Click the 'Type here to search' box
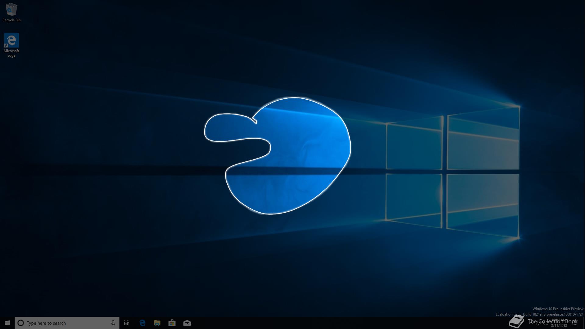The width and height of the screenshot is (585, 329). [67, 323]
